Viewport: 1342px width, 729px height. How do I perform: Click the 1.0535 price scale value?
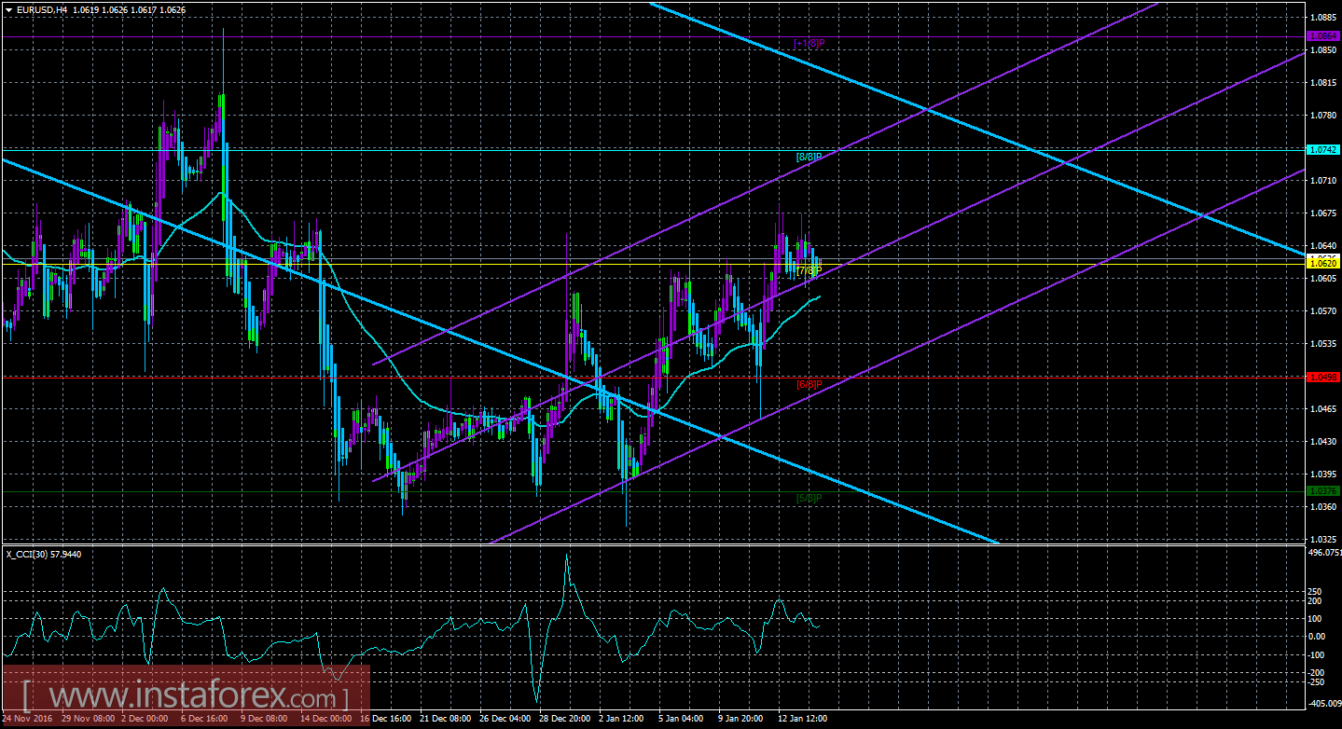click(1324, 344)
